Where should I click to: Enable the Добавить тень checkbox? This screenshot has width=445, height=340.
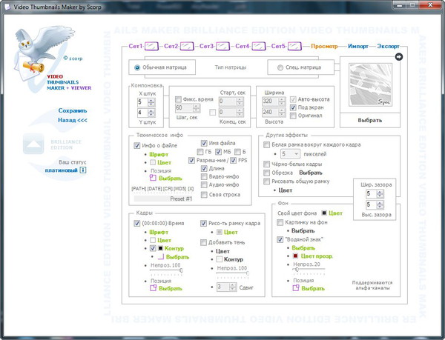click(x=204, y=242)
